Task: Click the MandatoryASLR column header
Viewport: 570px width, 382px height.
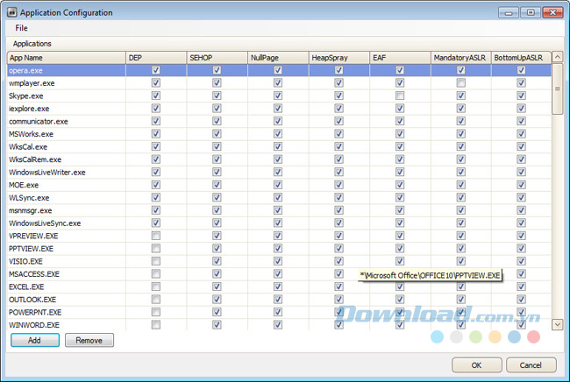Action: (461, 58)
